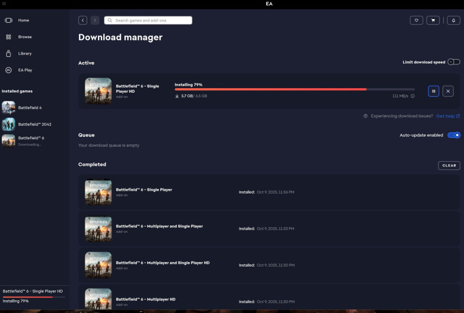Image resolution: width=464 pixels, height=313 pixels.
Task: Open the shopping cart icon
Action: (433, 20)
